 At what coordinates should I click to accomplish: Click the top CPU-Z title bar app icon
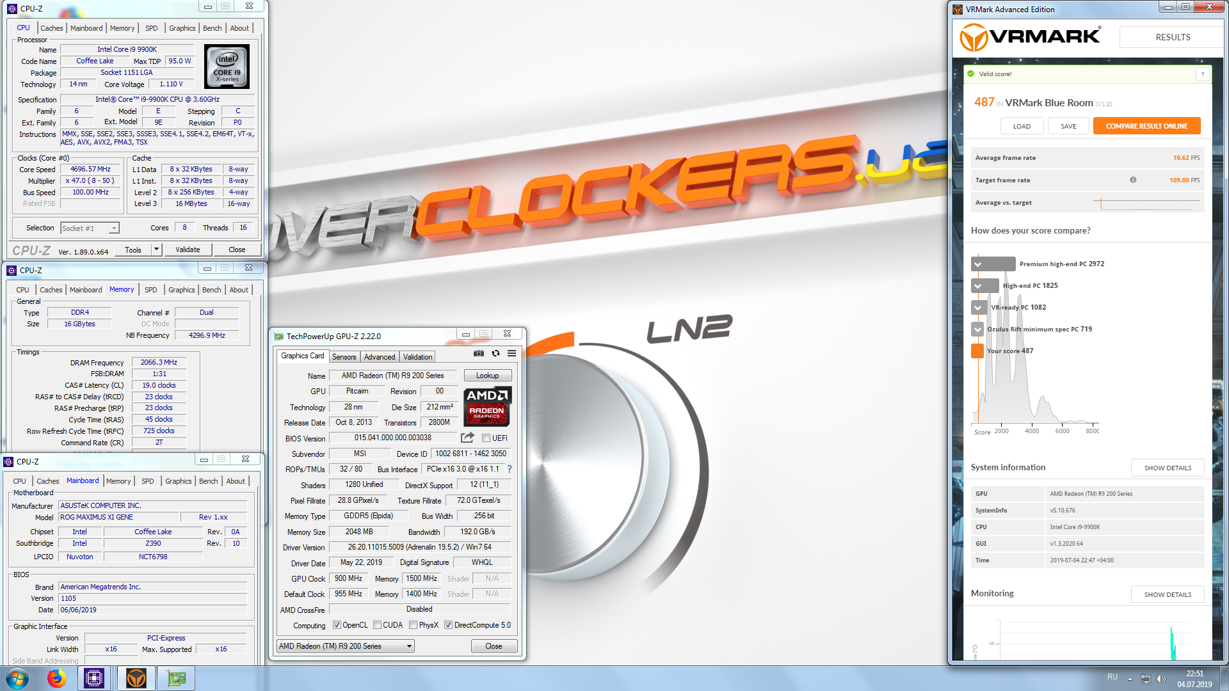pos(12,8)
